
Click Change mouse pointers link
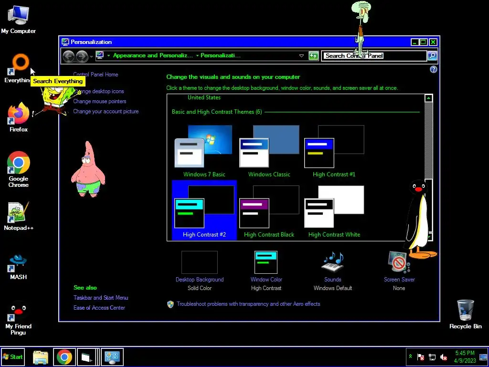100,101
